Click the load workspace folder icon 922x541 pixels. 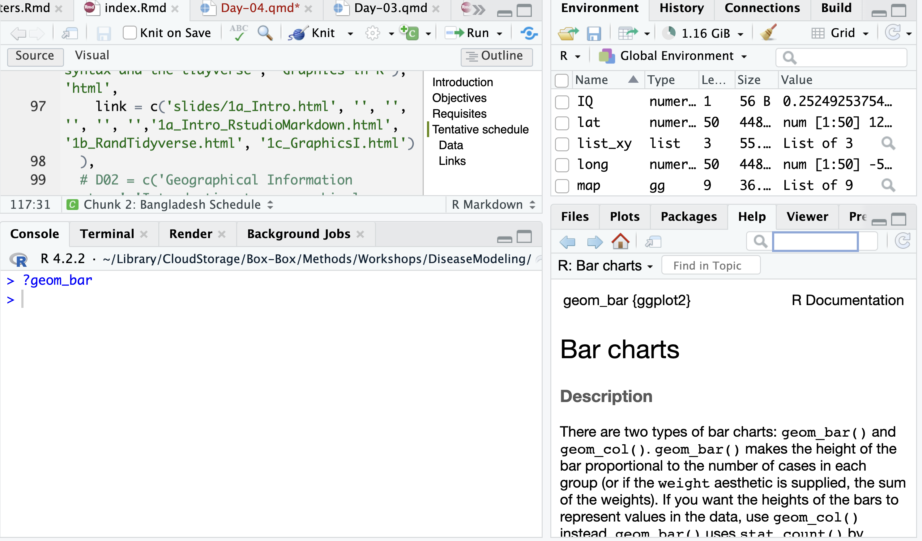coord(567,33)
